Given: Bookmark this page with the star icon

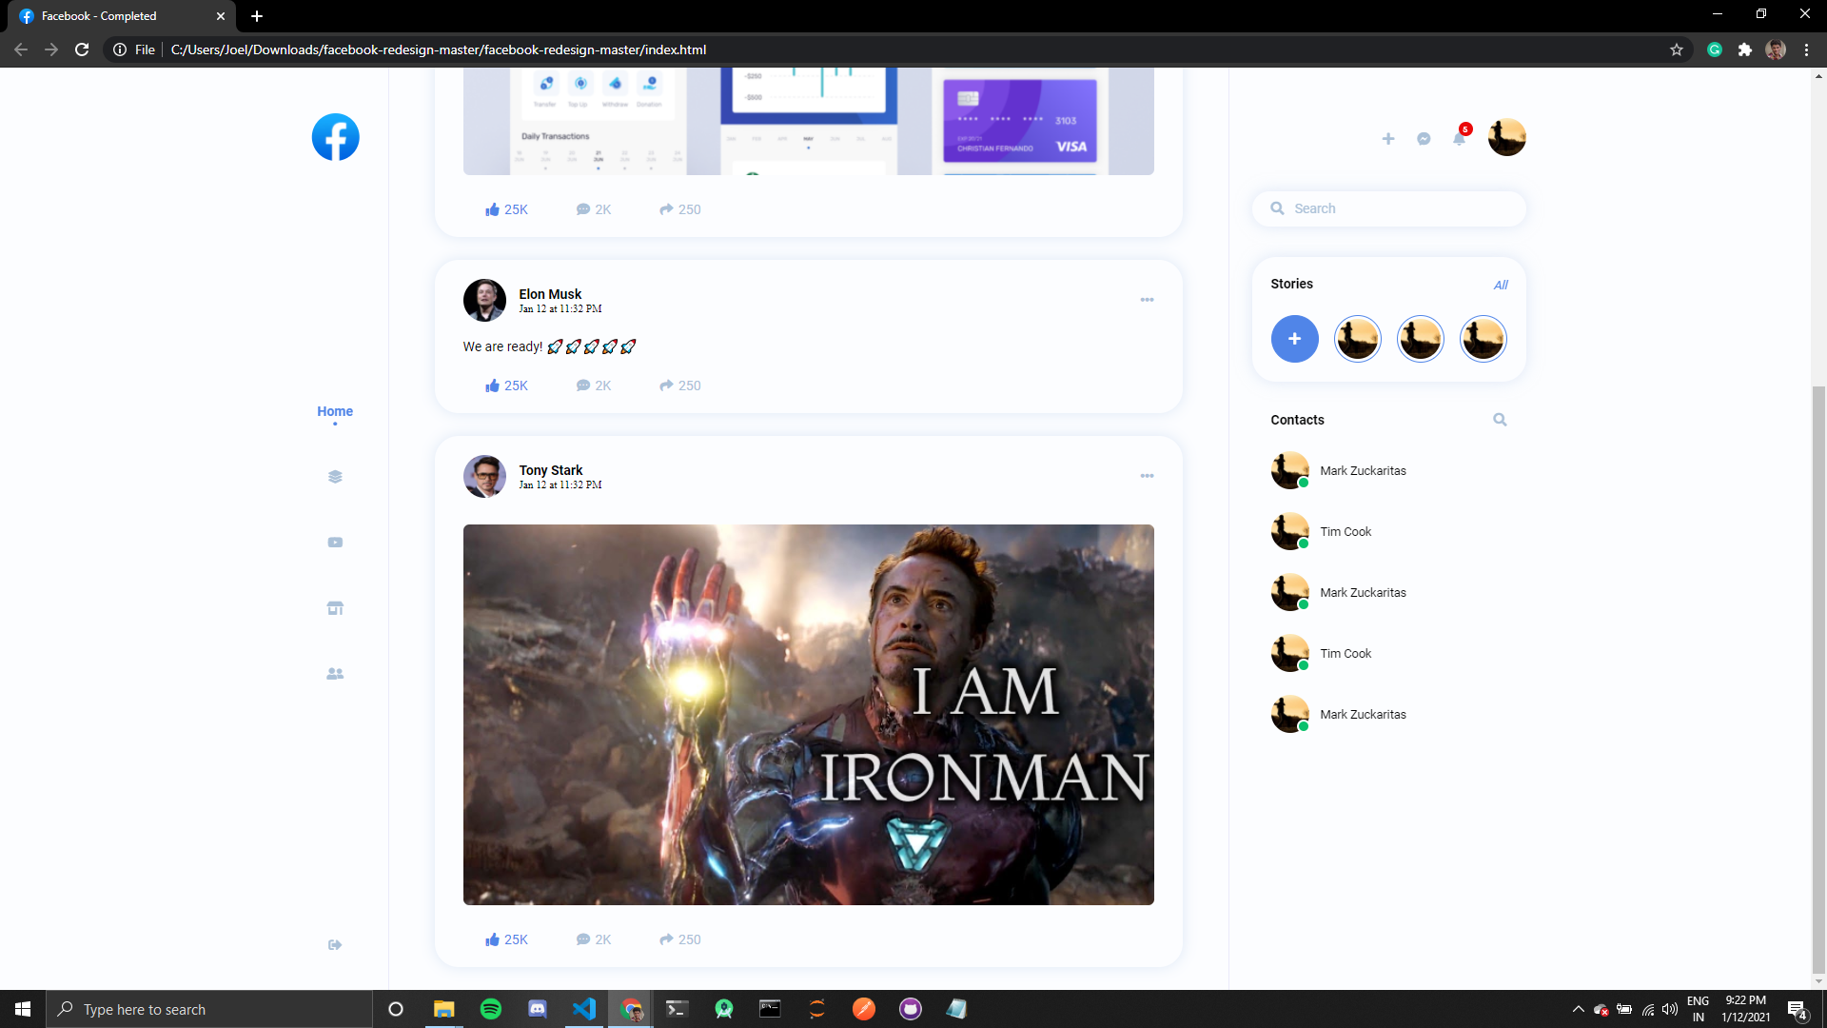Looking at the screenshot, I should click(x=1677, y=49).
